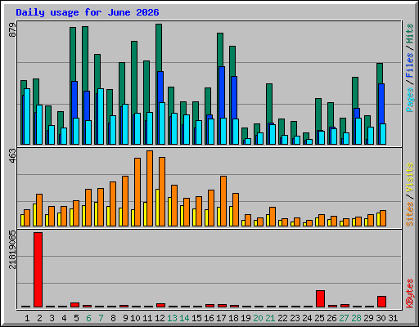Click the 463 axis label
Screen dimensions: 419x327
[12, 156]
